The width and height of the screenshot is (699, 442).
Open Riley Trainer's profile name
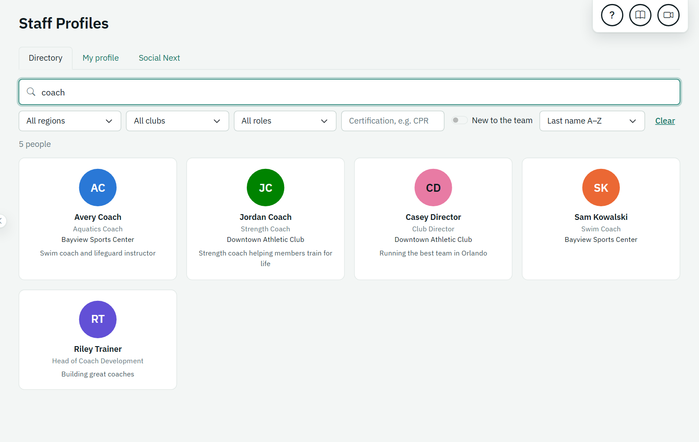click(98, 349)
